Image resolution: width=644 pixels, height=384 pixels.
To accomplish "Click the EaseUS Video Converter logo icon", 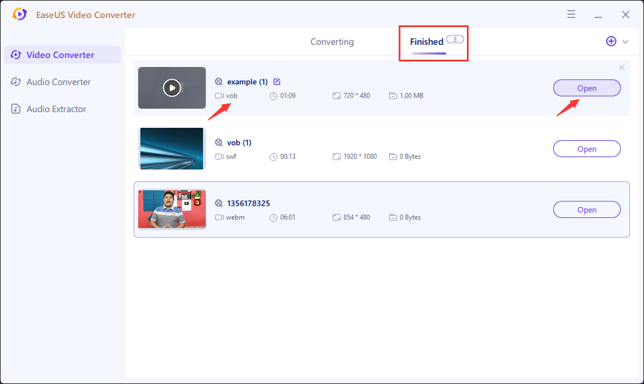I will [x=19, y=14].
